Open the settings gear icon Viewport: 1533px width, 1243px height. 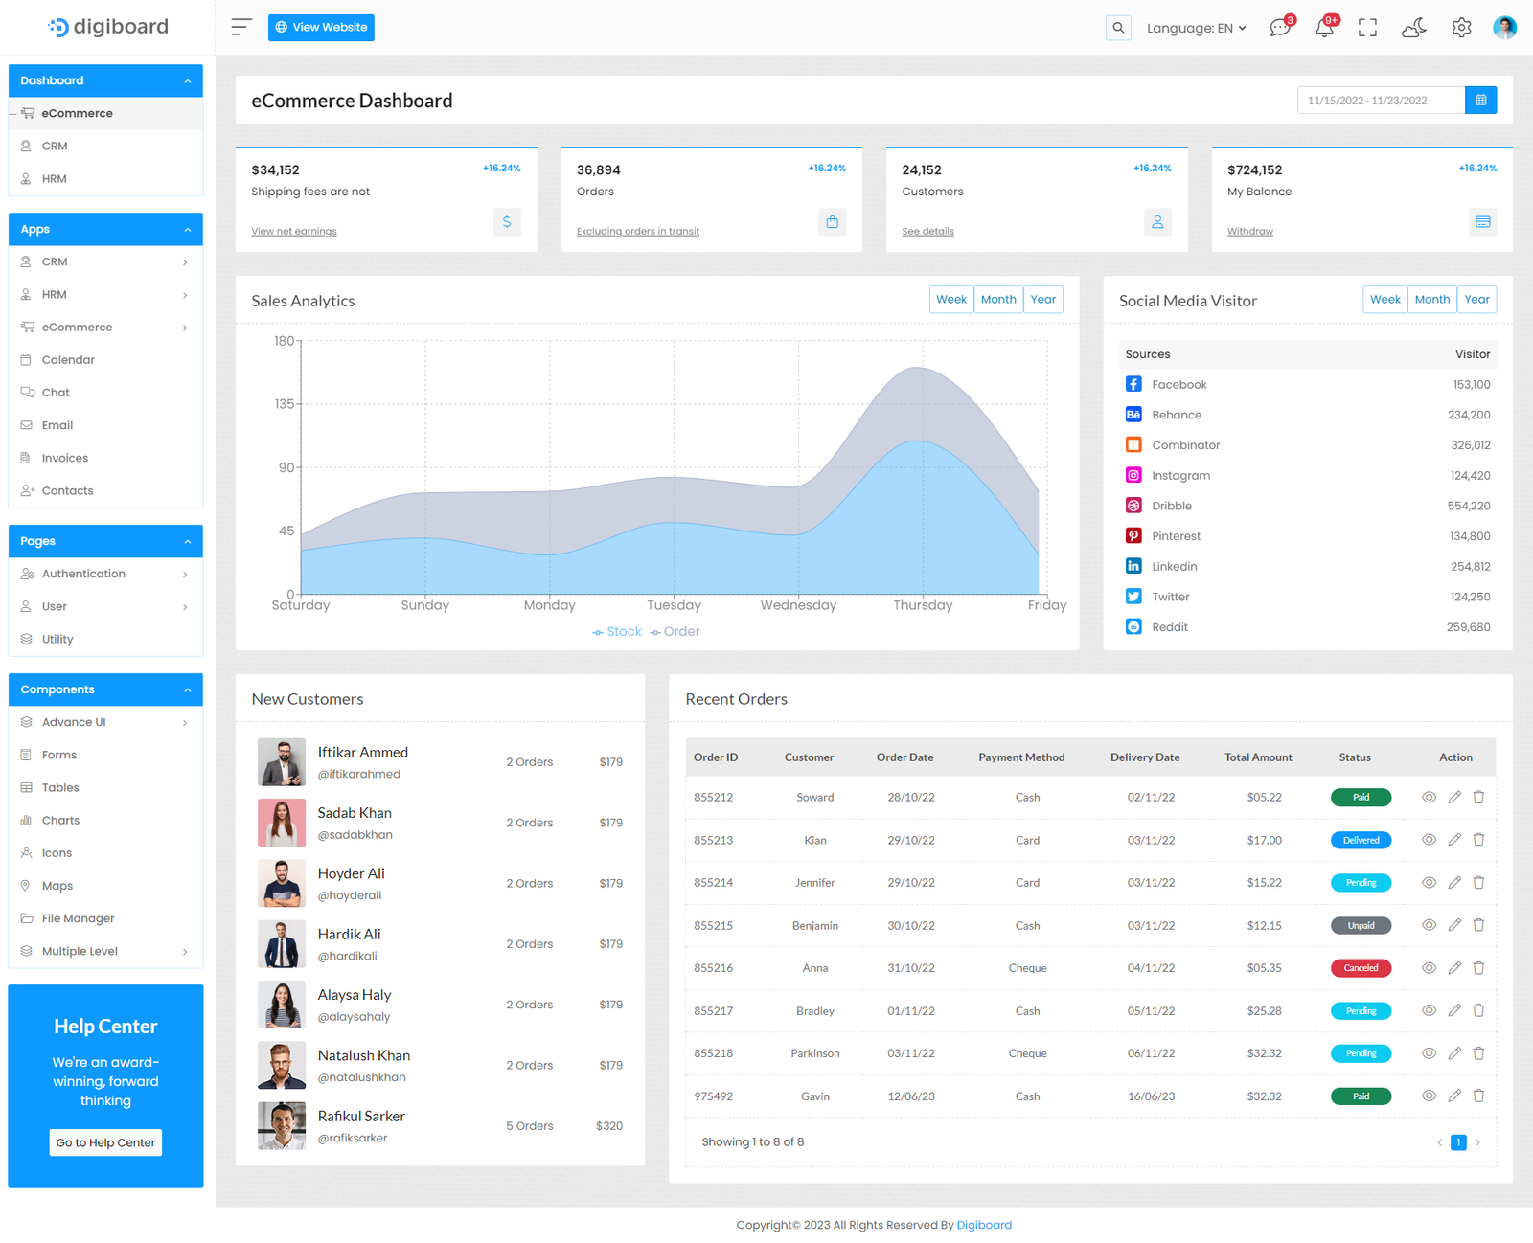point(1460,28)
